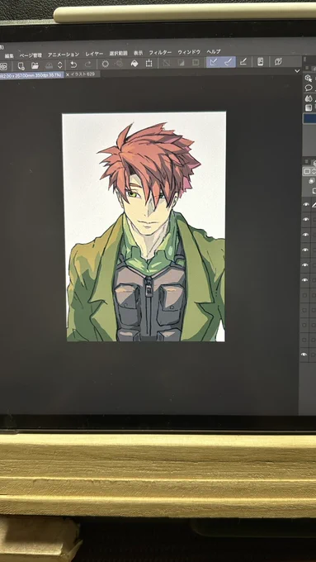Hide the fourth layer with its eye icon

[305, 250]
